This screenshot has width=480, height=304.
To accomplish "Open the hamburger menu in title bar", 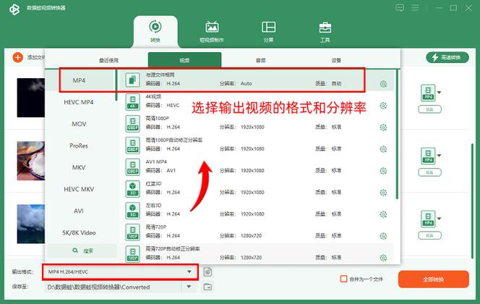I will tap(415, 8).
